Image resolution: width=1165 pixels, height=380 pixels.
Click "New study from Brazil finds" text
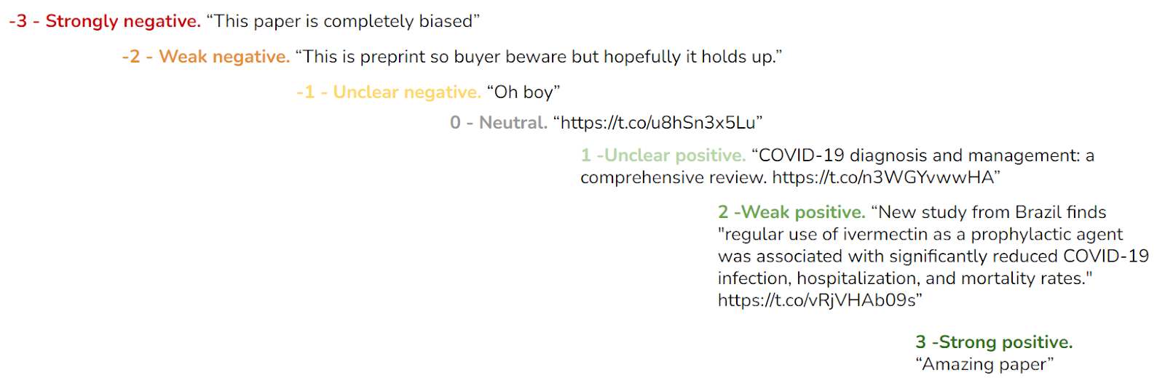[992, 212]
